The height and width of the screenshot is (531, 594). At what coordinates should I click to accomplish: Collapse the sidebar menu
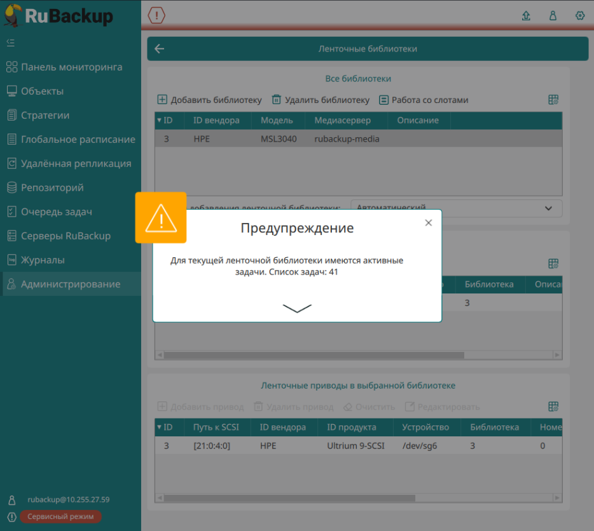tap(10, 43)
